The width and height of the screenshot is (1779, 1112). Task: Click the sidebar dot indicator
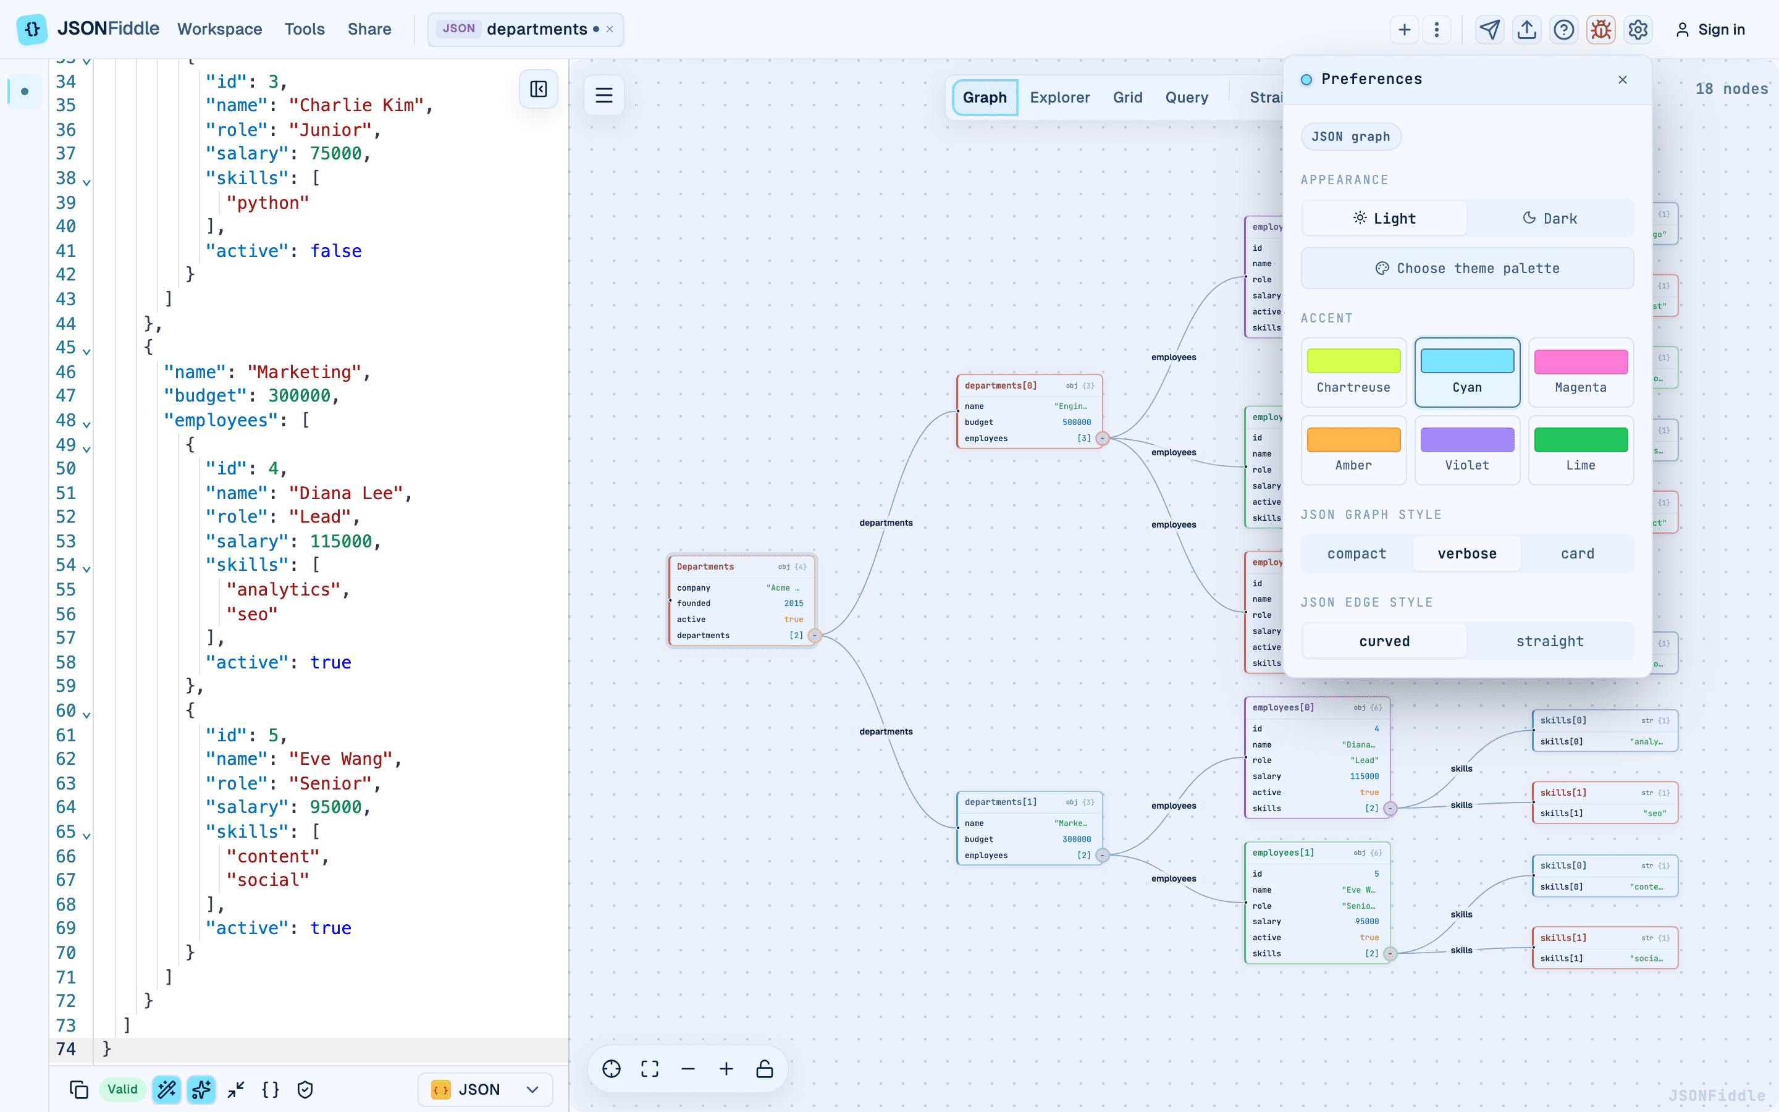click(24, 91)
